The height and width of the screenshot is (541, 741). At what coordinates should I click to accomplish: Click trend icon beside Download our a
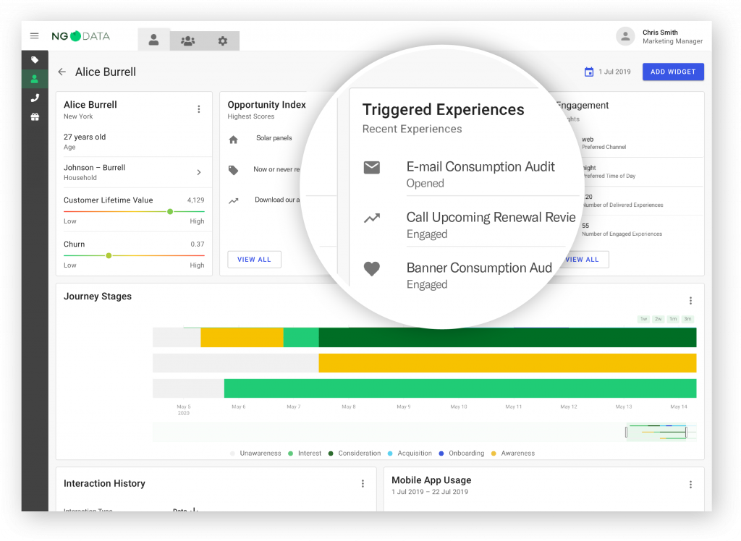tap(234, 201)
